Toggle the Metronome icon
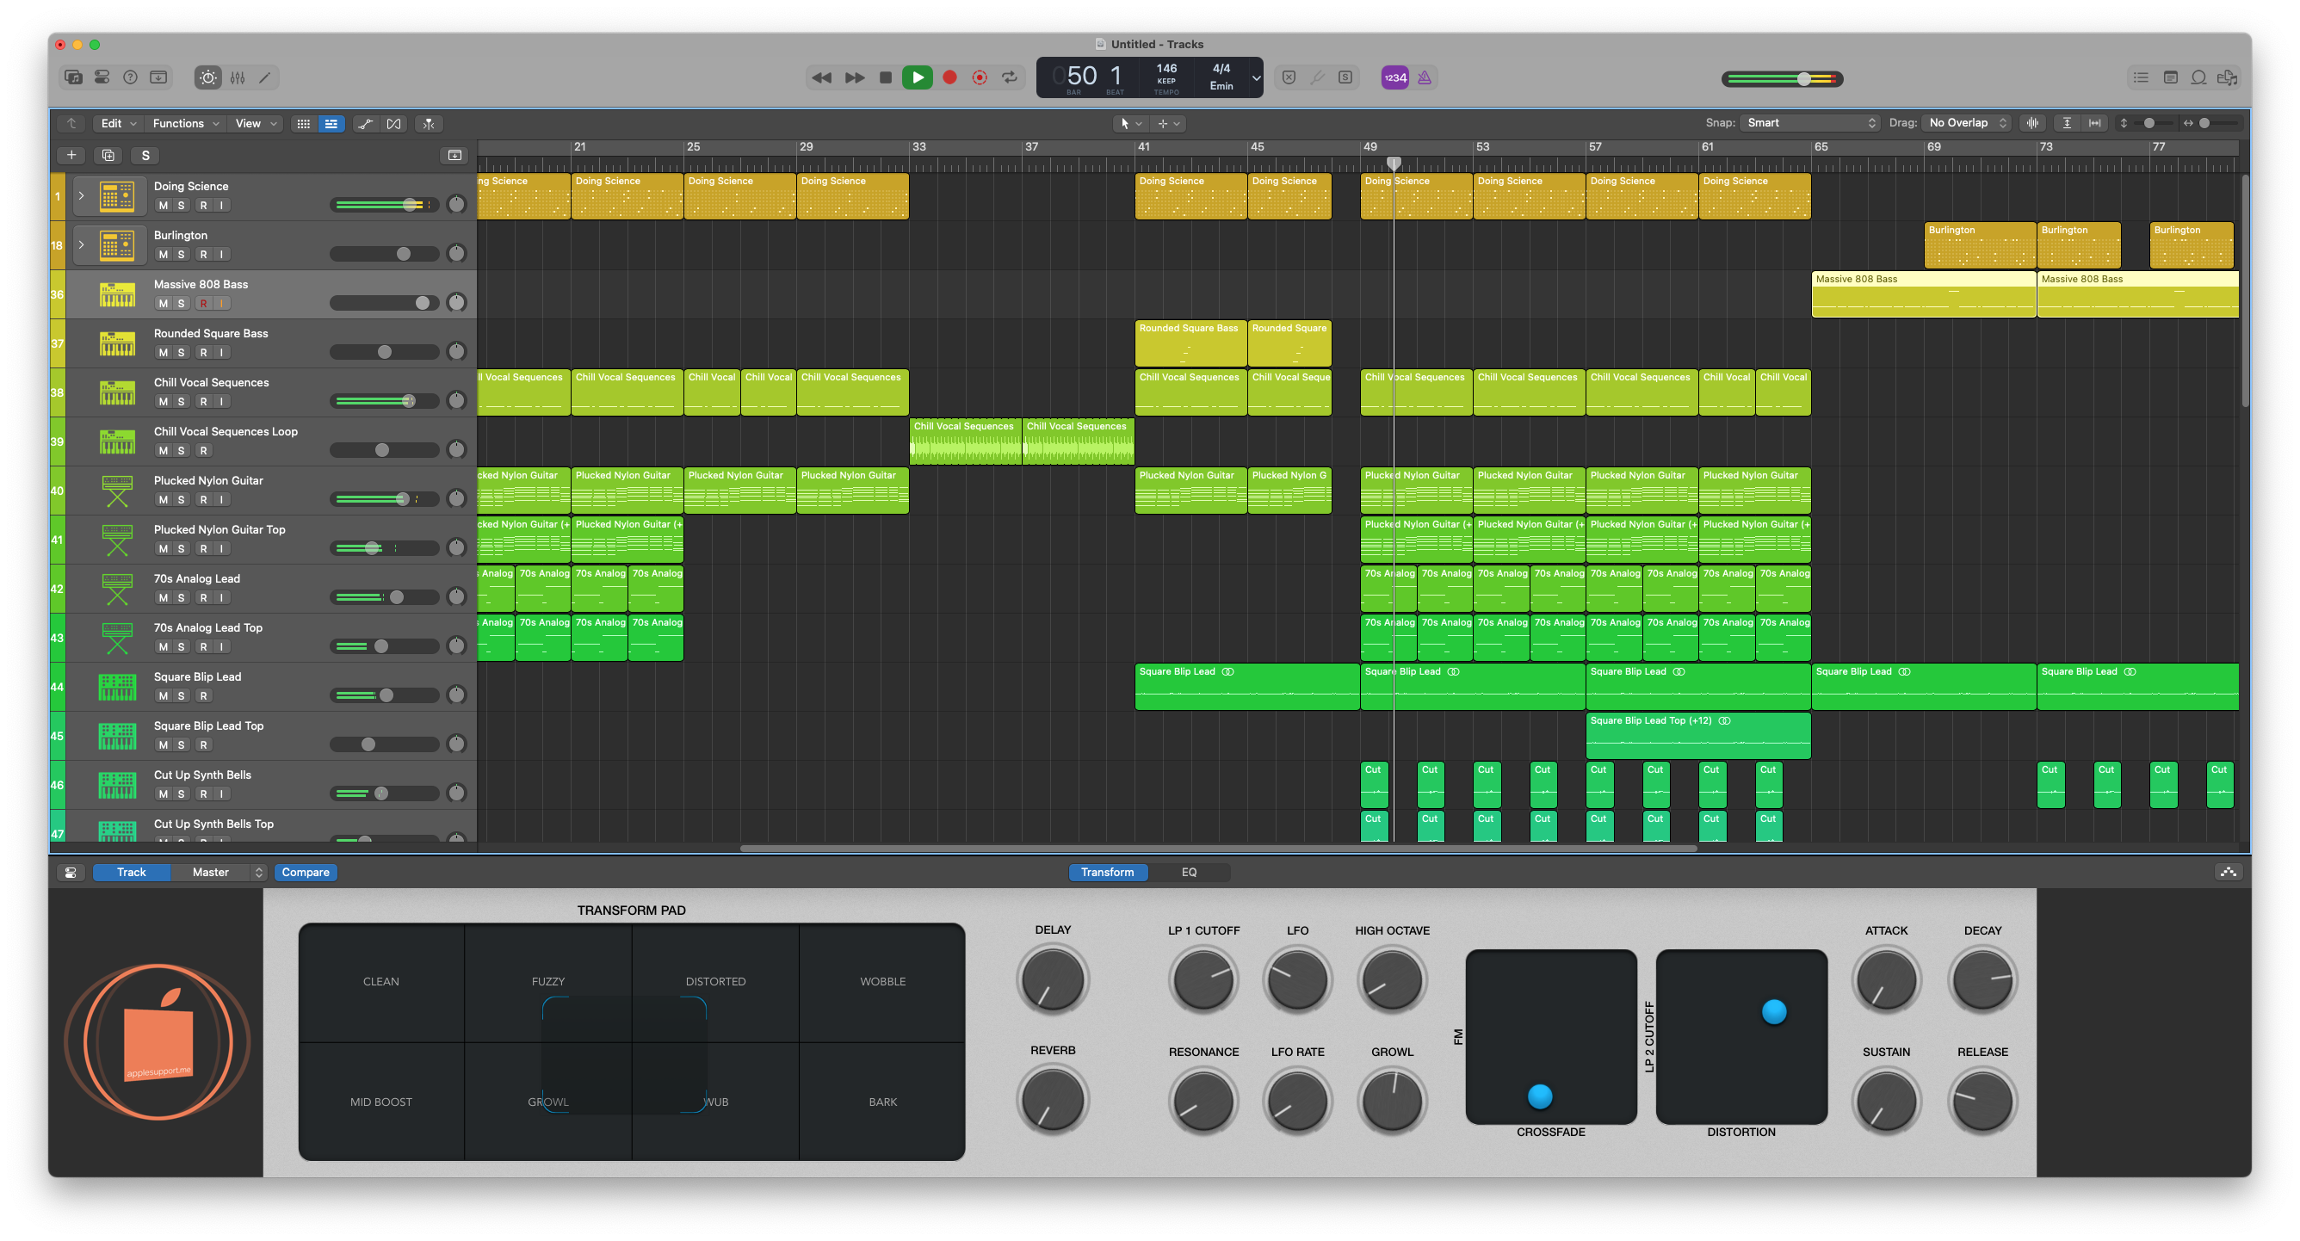This screenshot has width=2300, height=1241. click(1425, 77)
